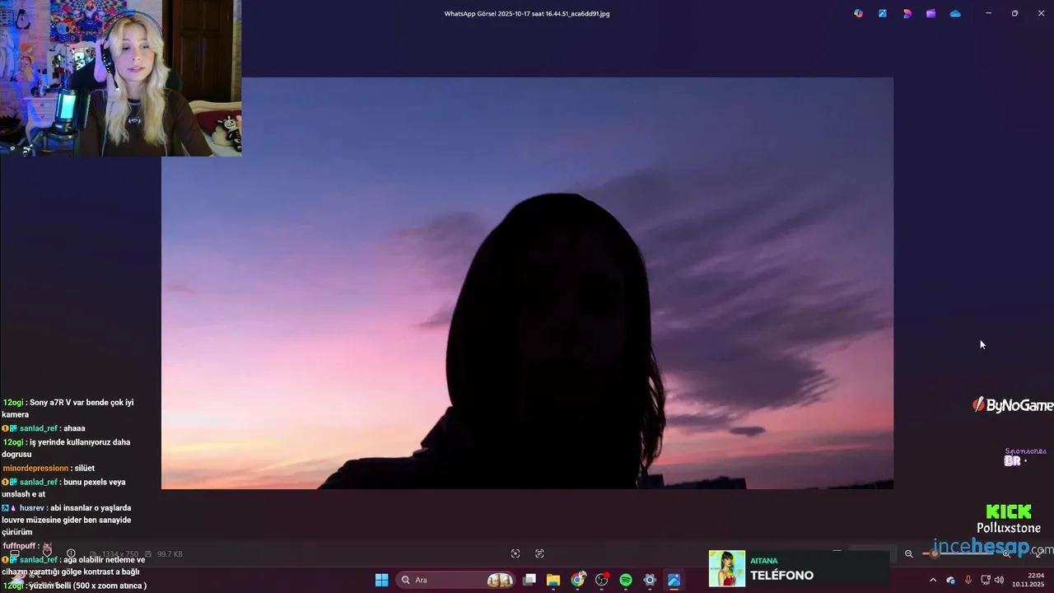The width and height of the screenshot is (1054, 593).
Task: Click chat username fuffnpuff
Action: (x=20, y=546)
